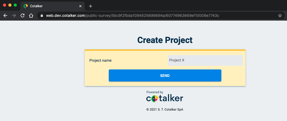This screenshot has height=121, width=287.
Task: Click the Powered by text
Action: click(x=155, y=92)
